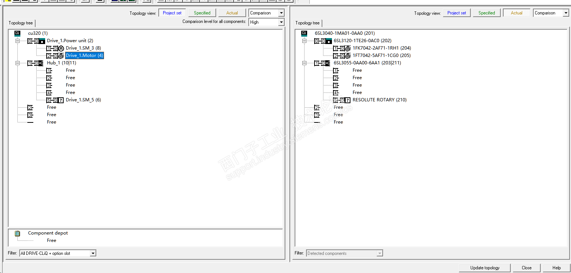Screen dimensions: 571x273
Task: Collapse the 6SL3055-0AA00-6AA1 tree node
Action: [304, 63]
